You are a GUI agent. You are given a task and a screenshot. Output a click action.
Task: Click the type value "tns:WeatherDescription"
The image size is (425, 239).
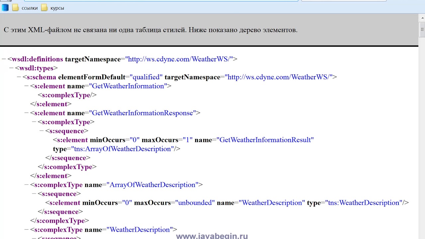[x=364, y=202]
